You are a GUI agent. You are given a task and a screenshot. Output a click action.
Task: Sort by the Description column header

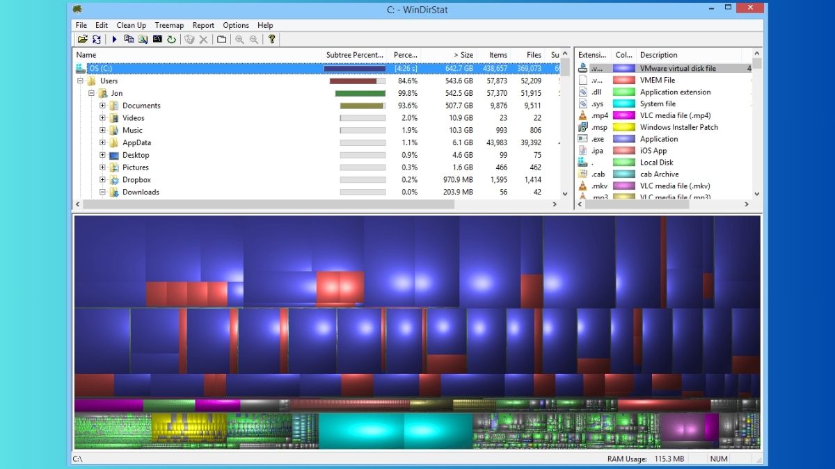pos(689,55)
